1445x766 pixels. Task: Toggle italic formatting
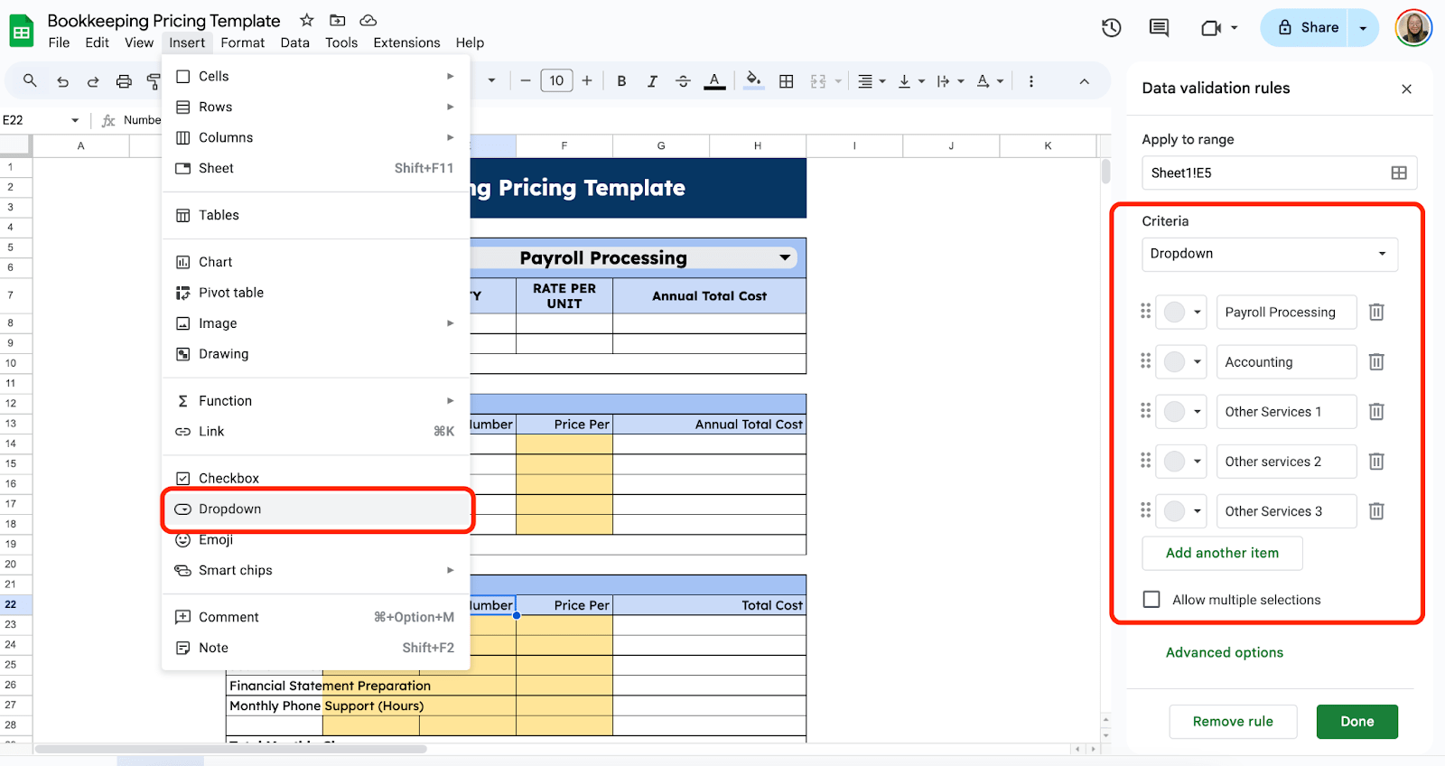(x=652, y=81)
